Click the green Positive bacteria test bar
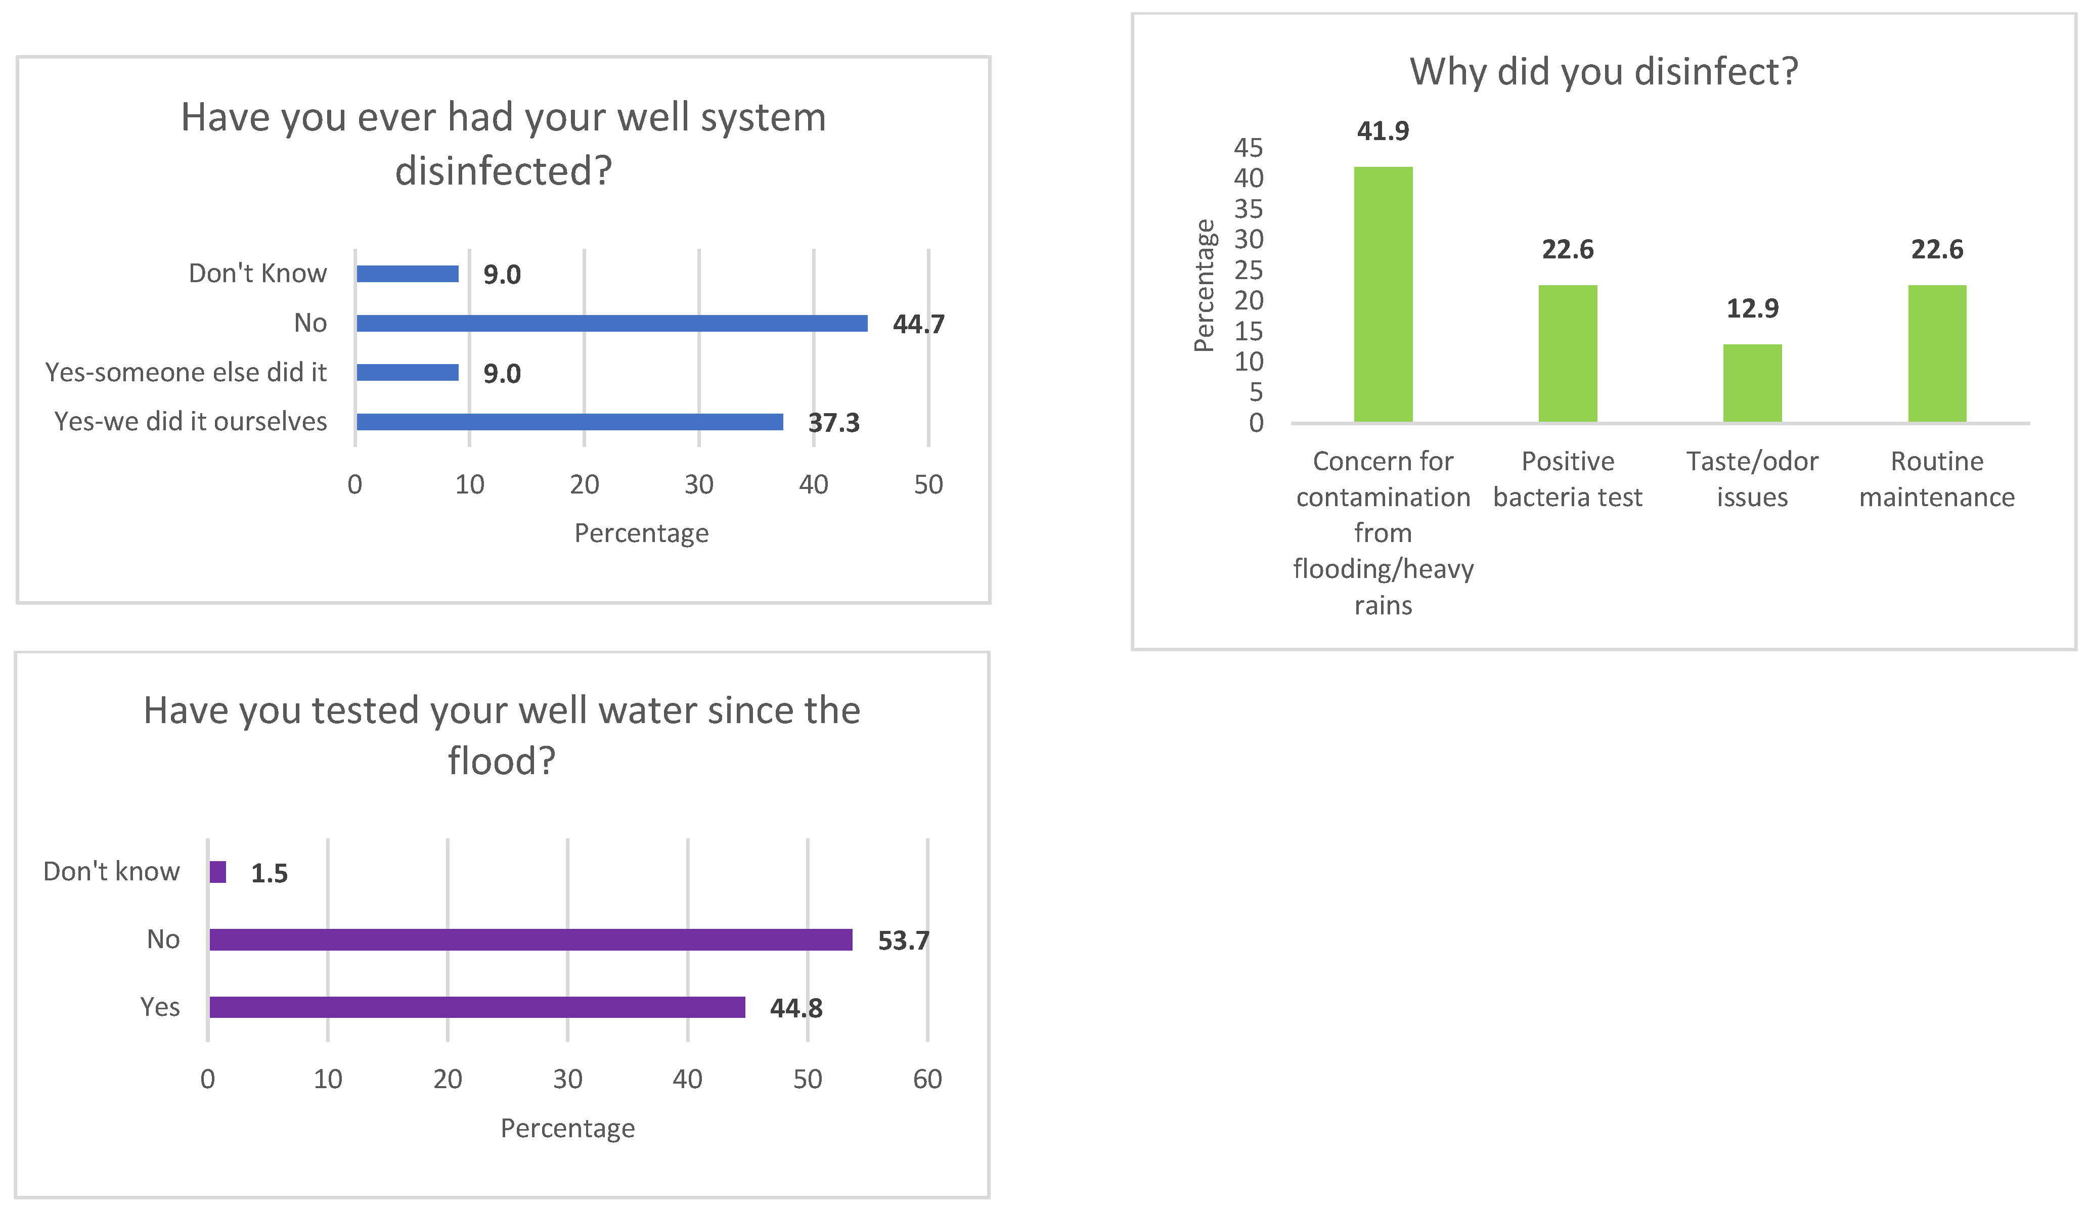2089x1207 pixels. (x=1567, y=353)
